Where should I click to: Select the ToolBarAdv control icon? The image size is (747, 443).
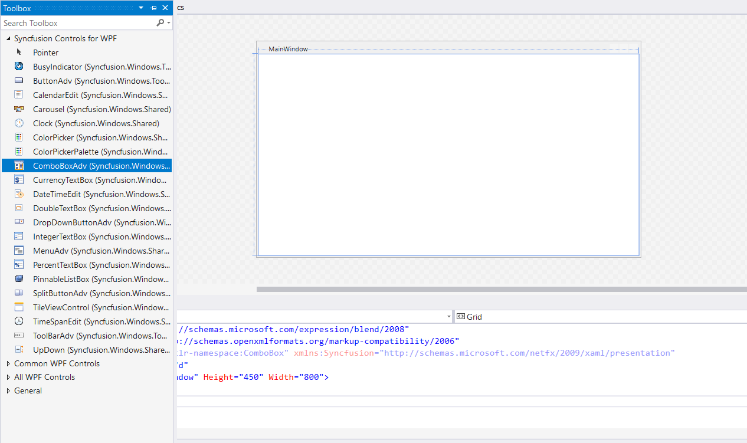(x=19, y=336)
